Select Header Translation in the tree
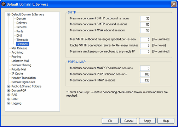The width and height of the screenshot is (178, 127). click(24, 78)
